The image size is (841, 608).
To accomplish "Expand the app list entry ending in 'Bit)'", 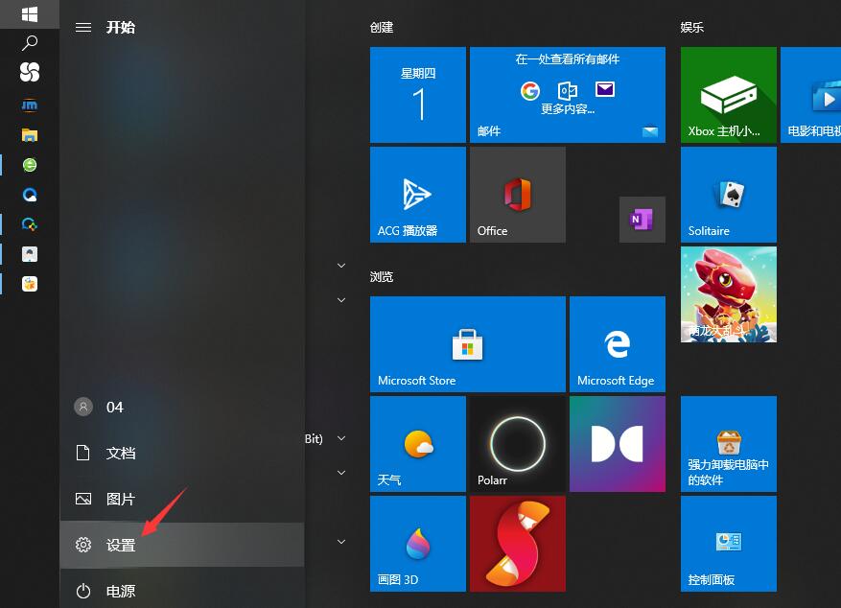I will tap(341, 438).
